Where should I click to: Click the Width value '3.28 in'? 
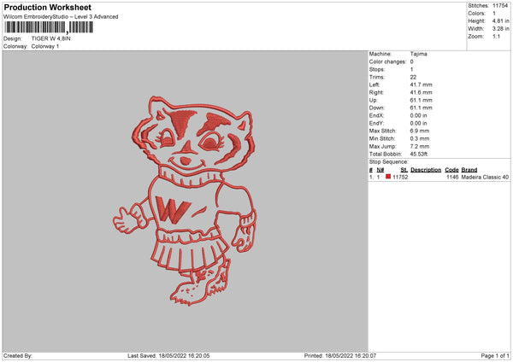click(500, 29)
